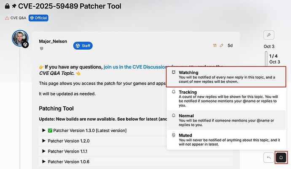Click the notification bell button

pos(281,158)
